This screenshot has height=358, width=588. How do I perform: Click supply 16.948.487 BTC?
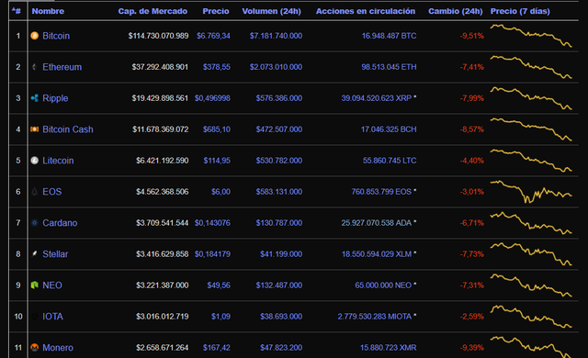389,36
